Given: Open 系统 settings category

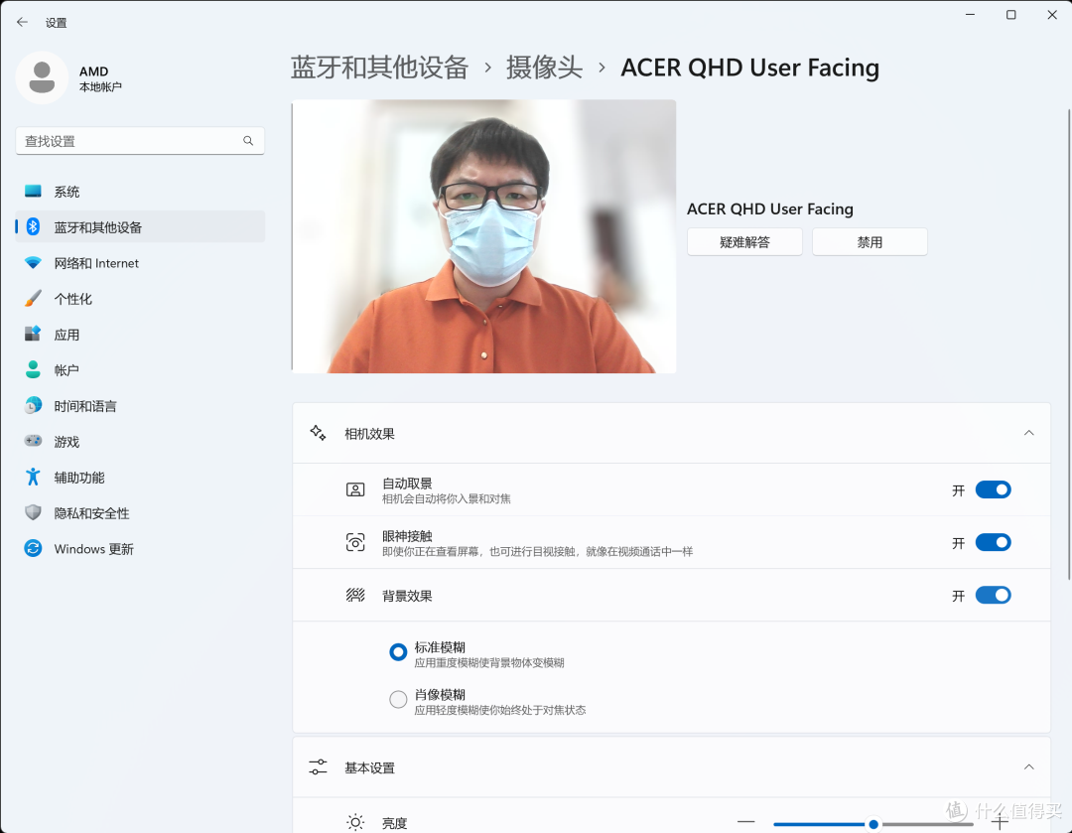Looking at the screenshot, I should [140, 192].
